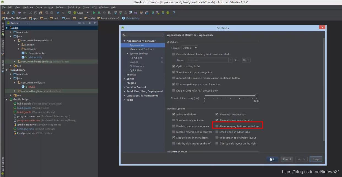Start the Debug session icon

[99, 13]
